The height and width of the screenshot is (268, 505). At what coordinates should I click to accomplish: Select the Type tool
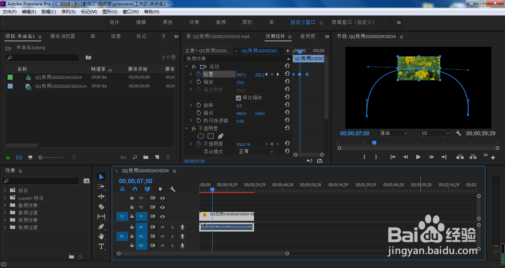click(x=101, y=246)
